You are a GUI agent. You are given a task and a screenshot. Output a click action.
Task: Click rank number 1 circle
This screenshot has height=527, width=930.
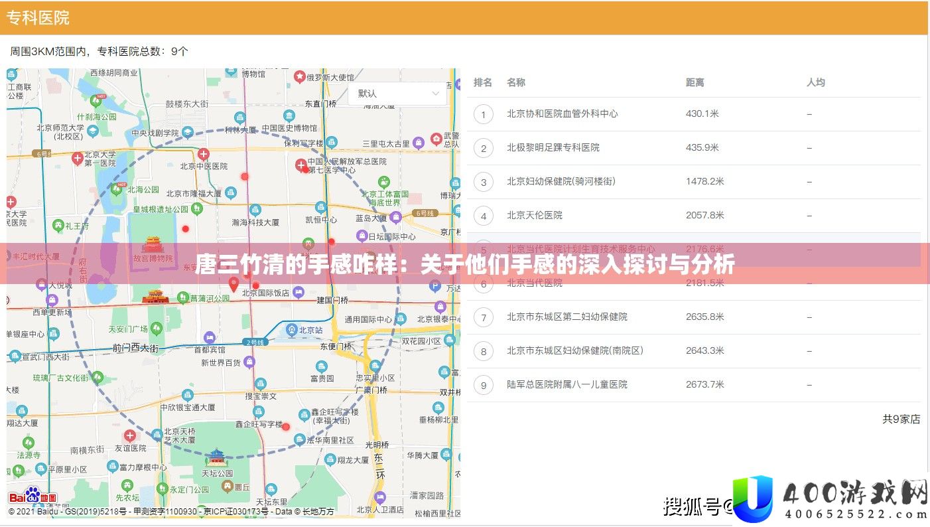point(484,114)
